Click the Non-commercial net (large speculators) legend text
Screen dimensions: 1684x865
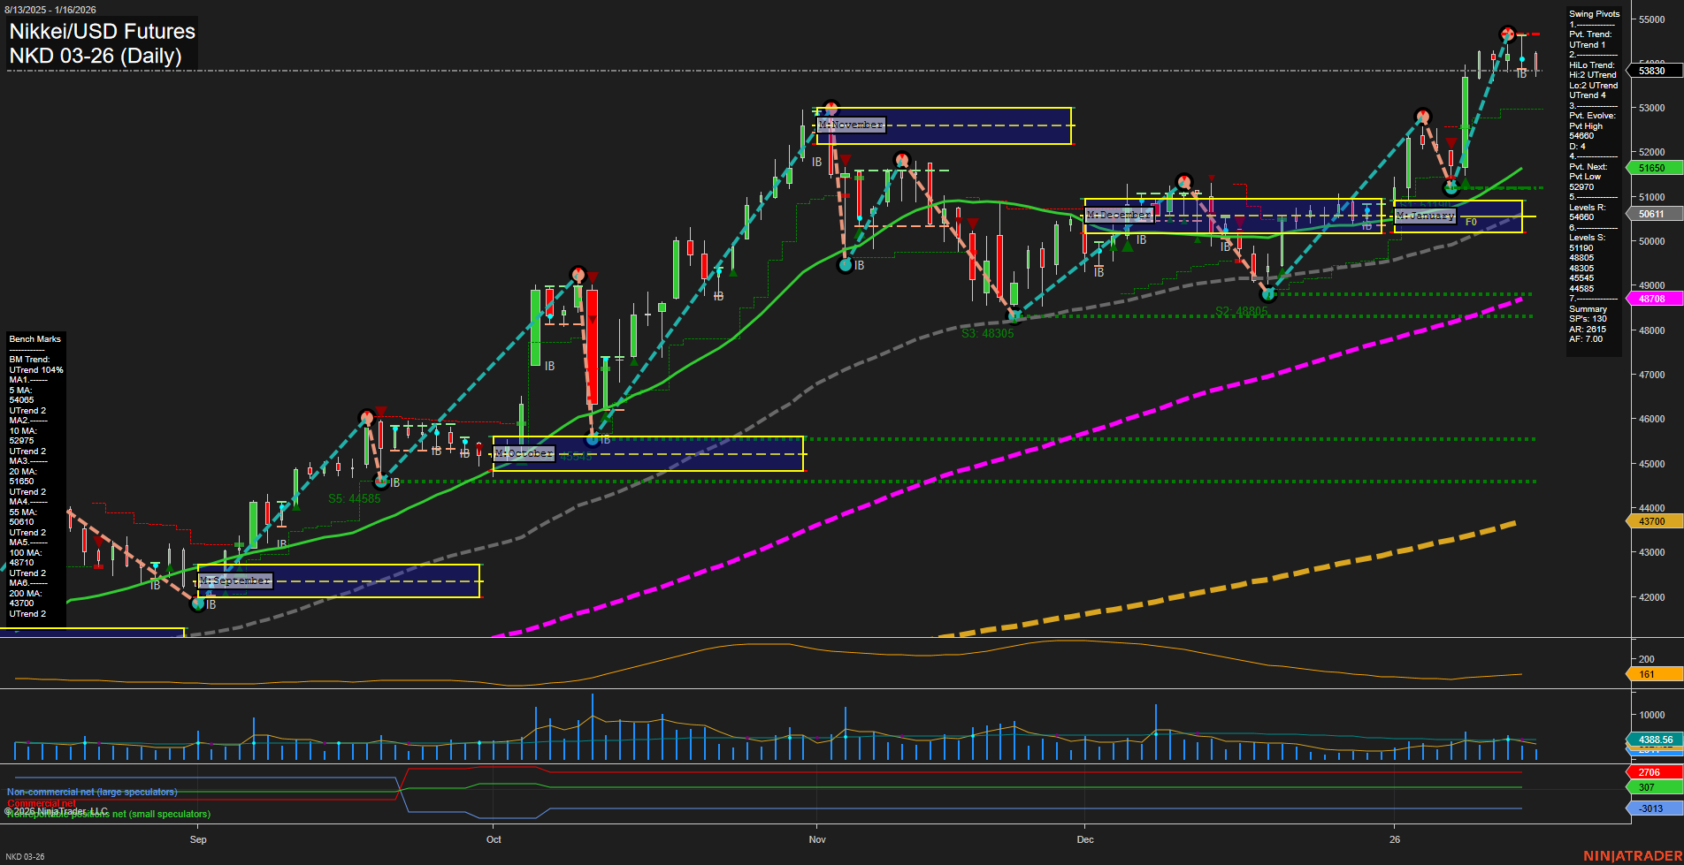pyautogui.click(x=90, y=792)
